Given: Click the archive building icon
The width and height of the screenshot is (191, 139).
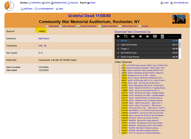Looking at the screenshot, I should pos(162,36).
